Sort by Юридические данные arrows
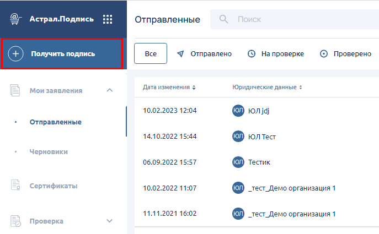 [301, 88]
